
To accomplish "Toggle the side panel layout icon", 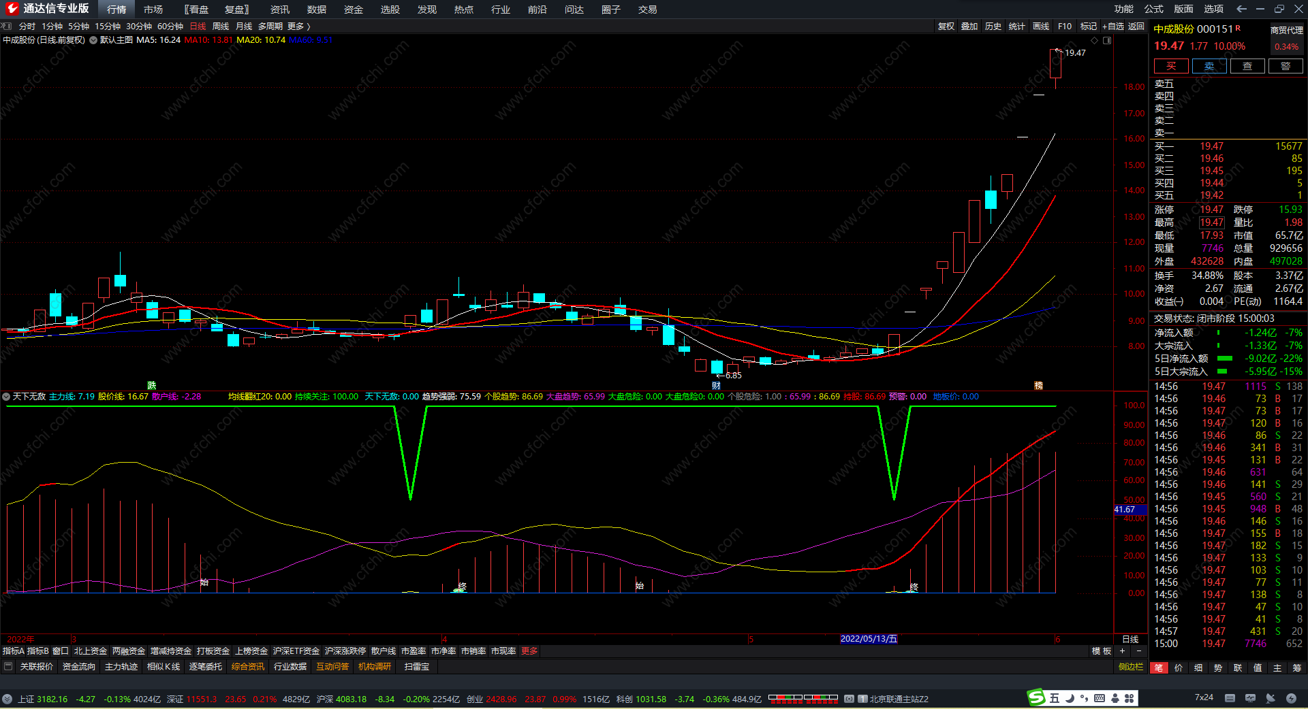I will click(1107, 40).
